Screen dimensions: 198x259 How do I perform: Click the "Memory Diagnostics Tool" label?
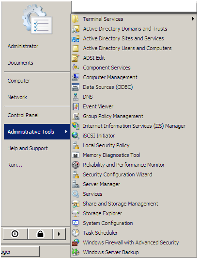[112, 155]
